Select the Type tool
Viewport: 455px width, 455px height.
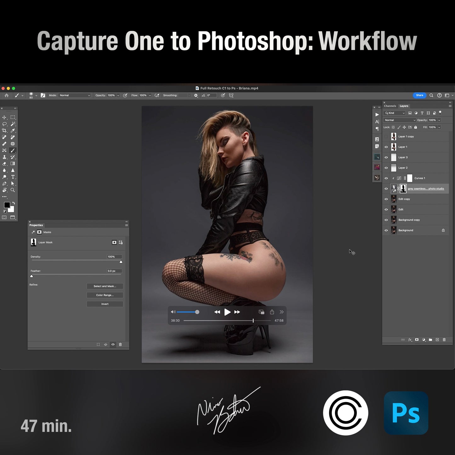coord(13,177)
